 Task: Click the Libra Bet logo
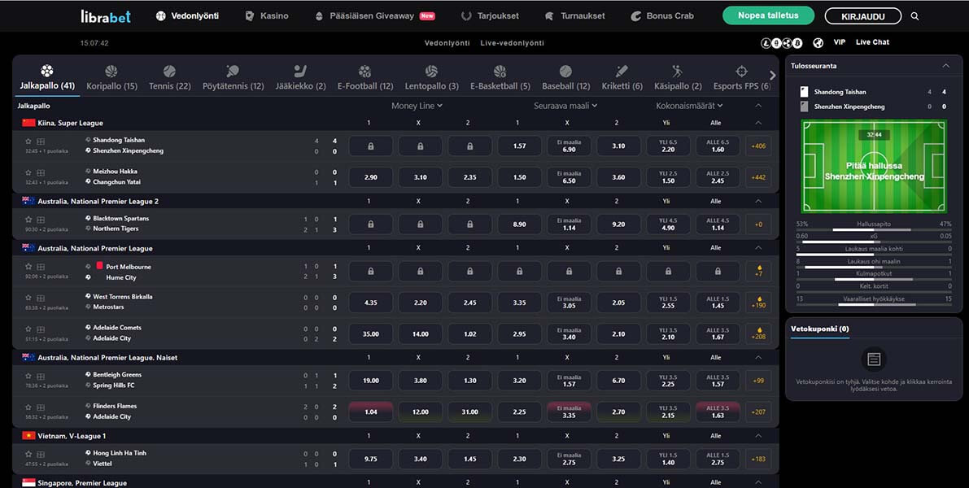[106, 16]
